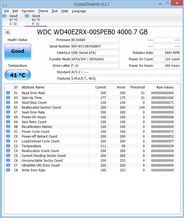Image resolution: width=184 pixels, height=218 pixels.
Task: Click the WDC WD40EZRX-00SPEB0 drive title
Action: point(92,32)
